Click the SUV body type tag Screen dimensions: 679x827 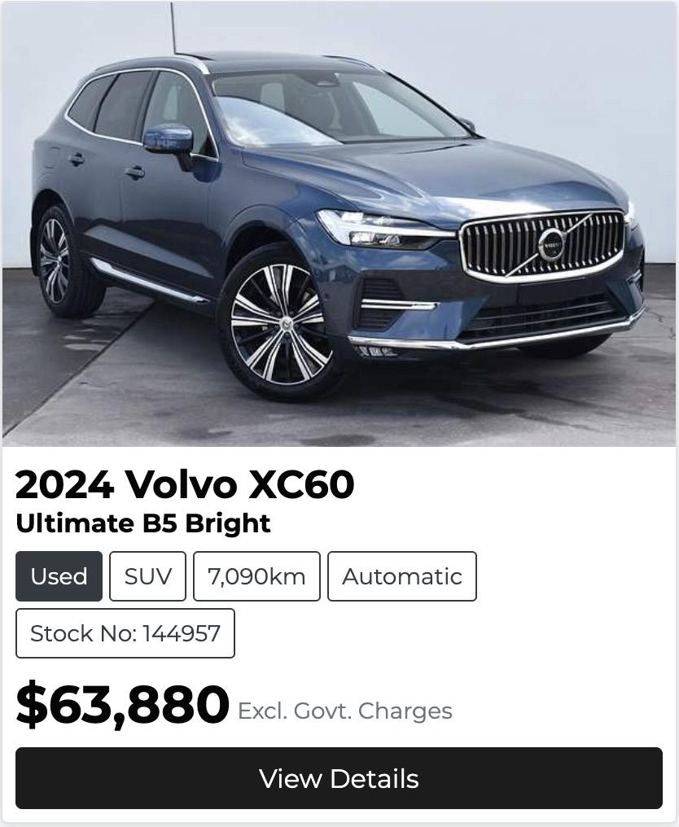pyautogui.click(x=147, y=576)
